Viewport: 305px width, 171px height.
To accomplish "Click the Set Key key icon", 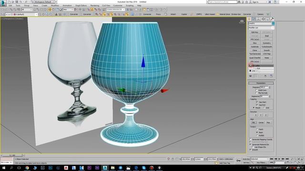I will [238, 161].
